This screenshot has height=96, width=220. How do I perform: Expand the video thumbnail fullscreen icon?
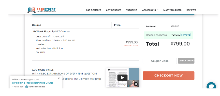(x=136, y=84)
